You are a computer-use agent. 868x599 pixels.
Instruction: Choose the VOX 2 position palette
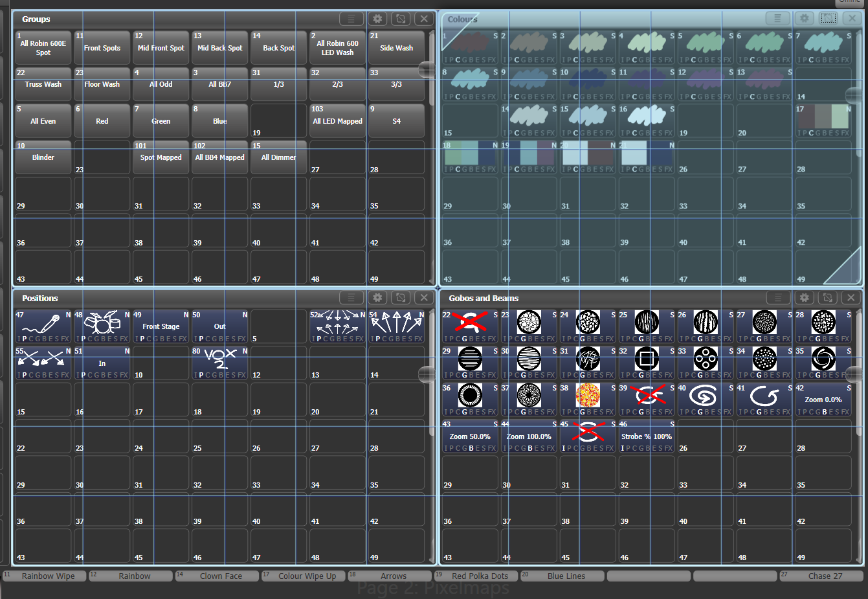pyautogui.click(x=219, y=362)
